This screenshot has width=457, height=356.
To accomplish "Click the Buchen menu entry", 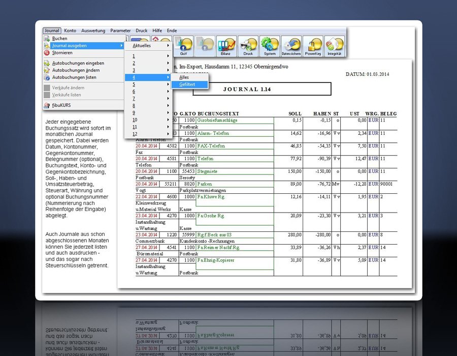I will point(59,38).
